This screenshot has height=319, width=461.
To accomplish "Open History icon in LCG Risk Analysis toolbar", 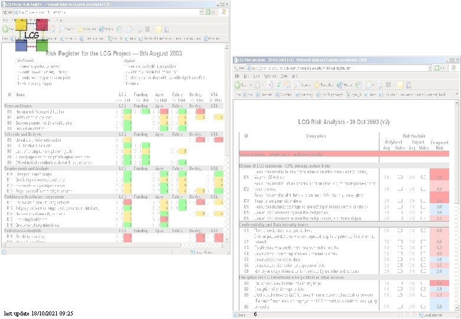I will [358, 85].
